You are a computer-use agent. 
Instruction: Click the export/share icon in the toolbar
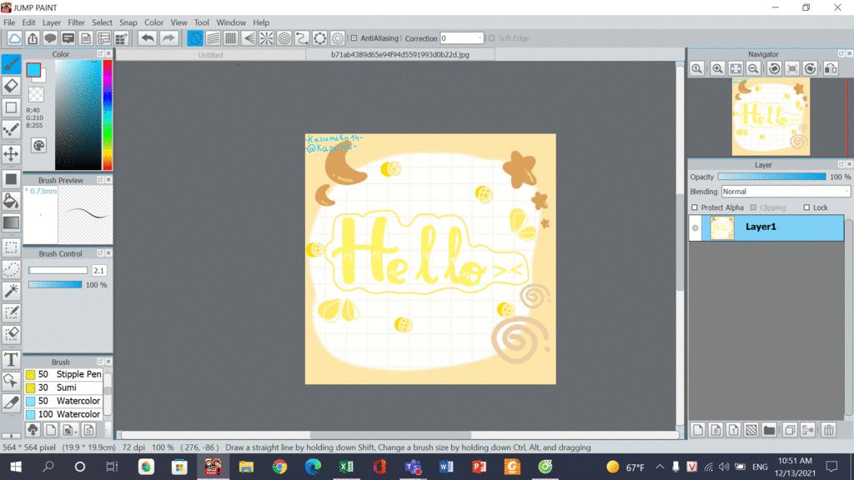click(x=33, y=38)
